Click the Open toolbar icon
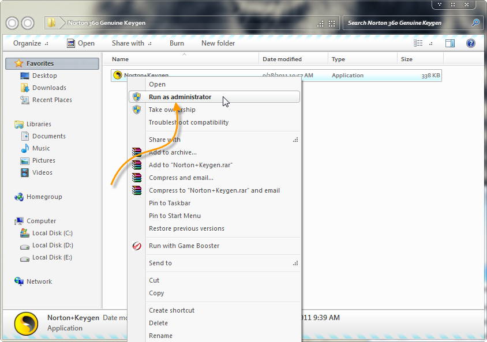The image size is (487, 342). tap(71, 43)
